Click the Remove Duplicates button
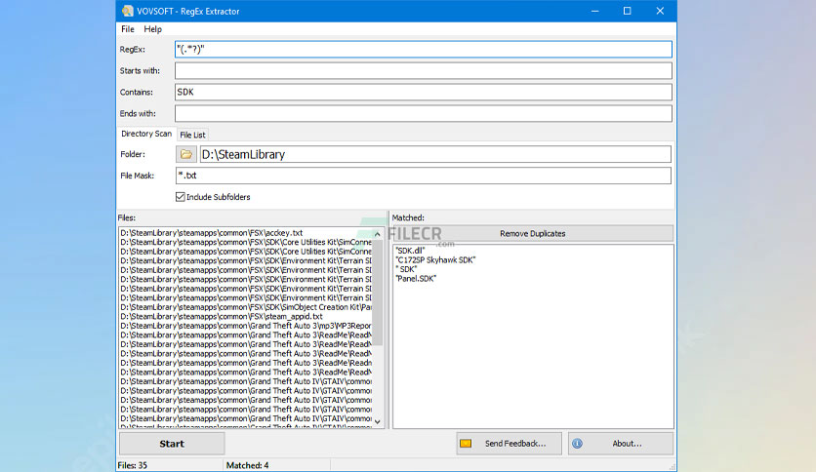The height and width of the screenshot is (472, 816). tap(532, 233)
